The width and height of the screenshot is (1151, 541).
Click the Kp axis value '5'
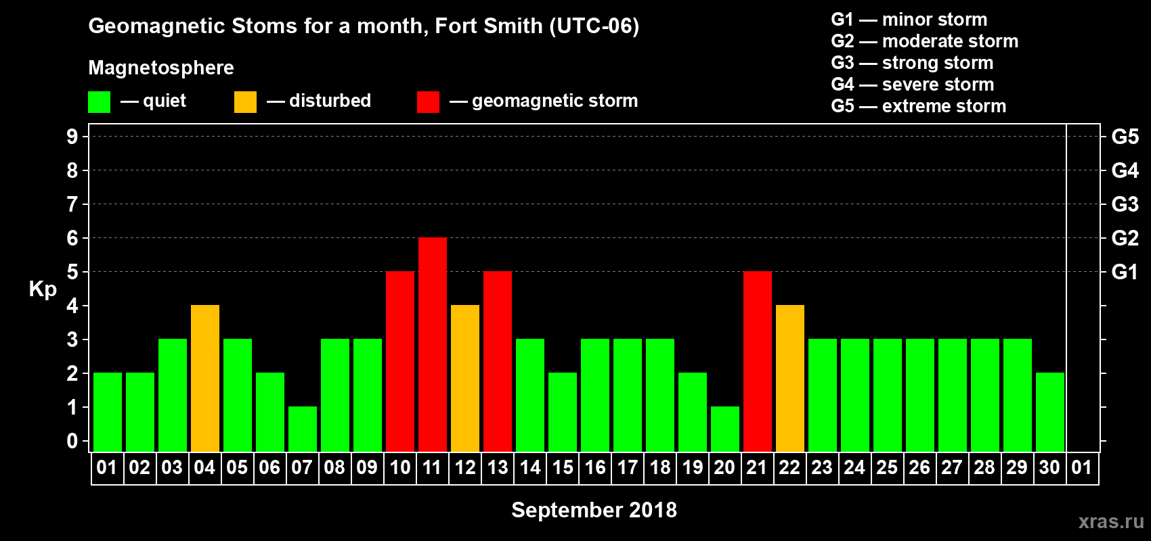click(x=72, y=272)
